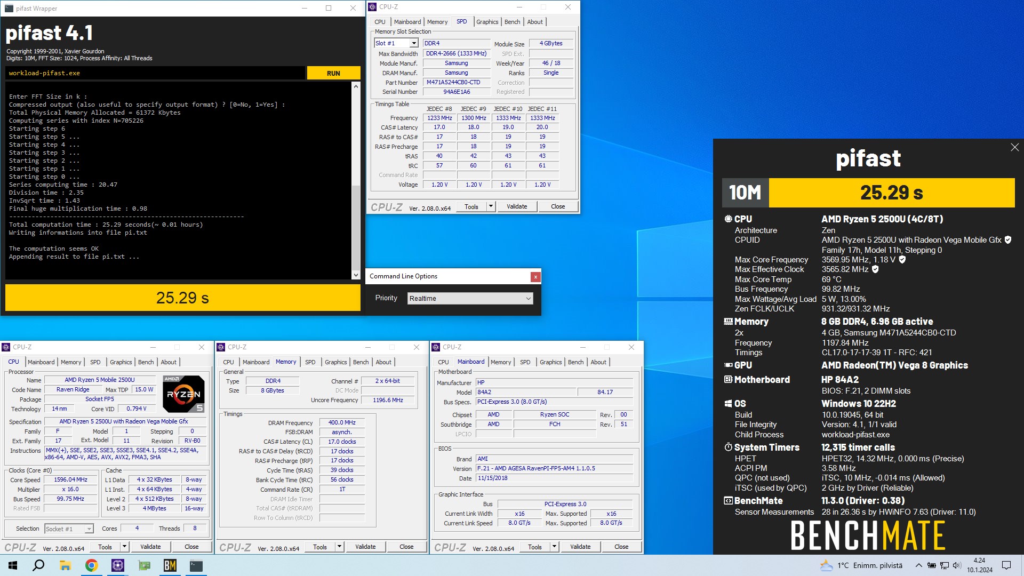Click Tools button in CPU-Z Memory window
Image resolution: width=1024 pixels, height=576 pixels.
(320, 547)
